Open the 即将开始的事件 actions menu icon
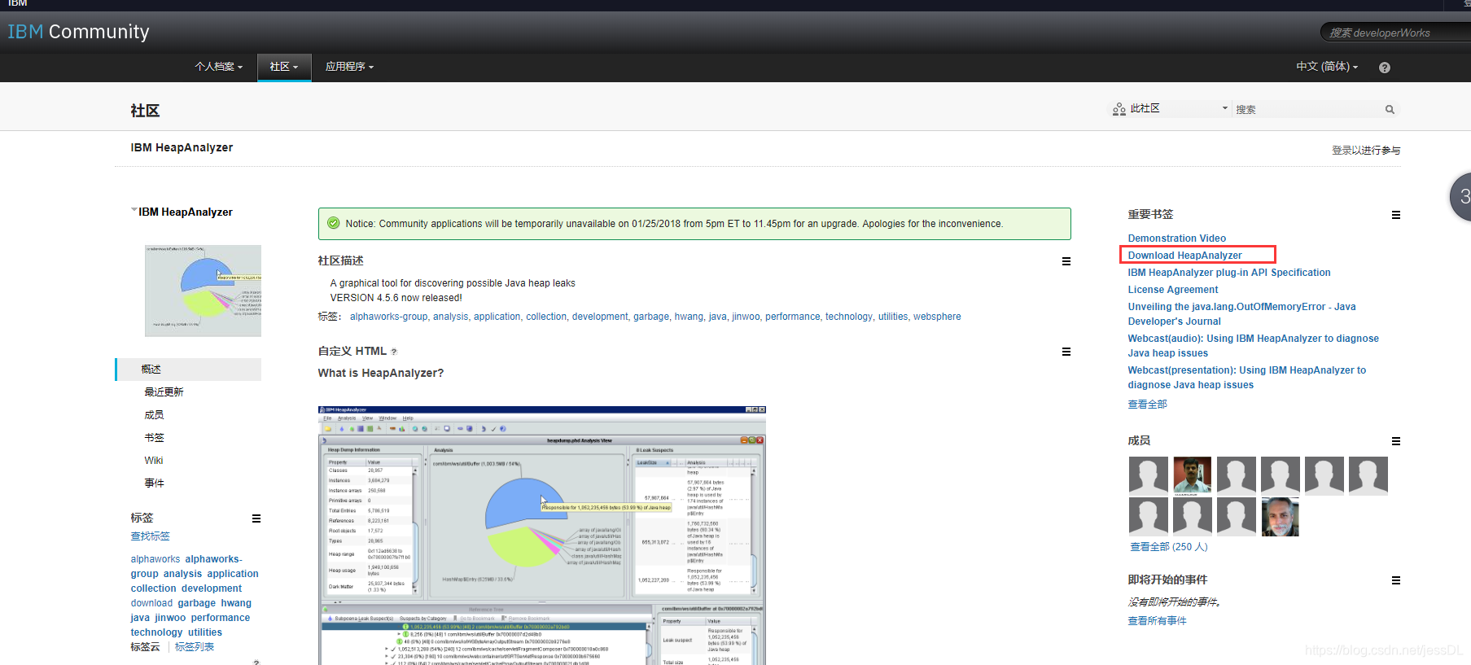Image resolution: width=1471 pixels, height=665 pixels. pos(1396,580)
